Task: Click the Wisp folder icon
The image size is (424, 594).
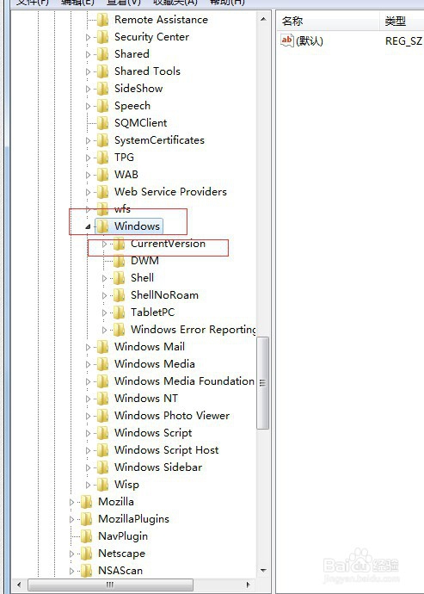Action: [x=102, y=485]
